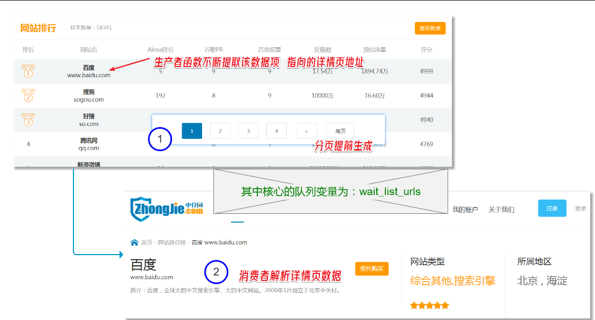
Task: Open 我的账户 menu item
Action: coord(465,210)
